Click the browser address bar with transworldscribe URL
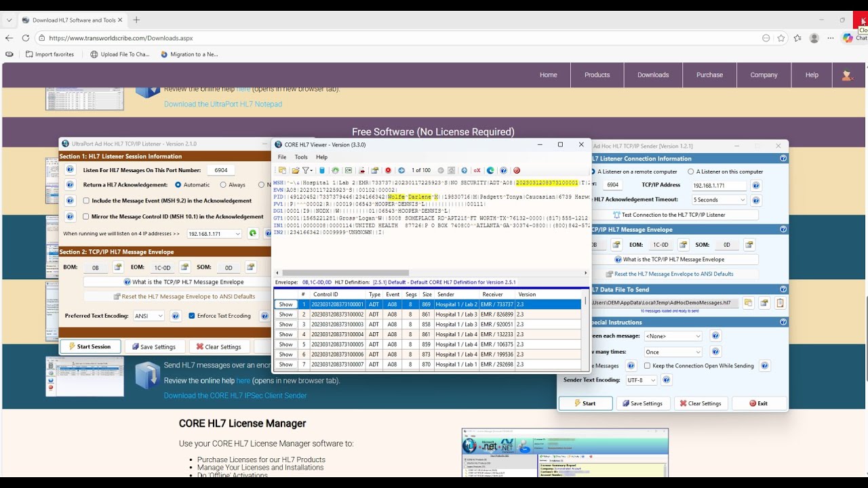The height and width of the screenshot is (488, 868). 400,39
